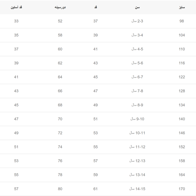
Task: Click the سایز column header
Action: pos(182,7)
